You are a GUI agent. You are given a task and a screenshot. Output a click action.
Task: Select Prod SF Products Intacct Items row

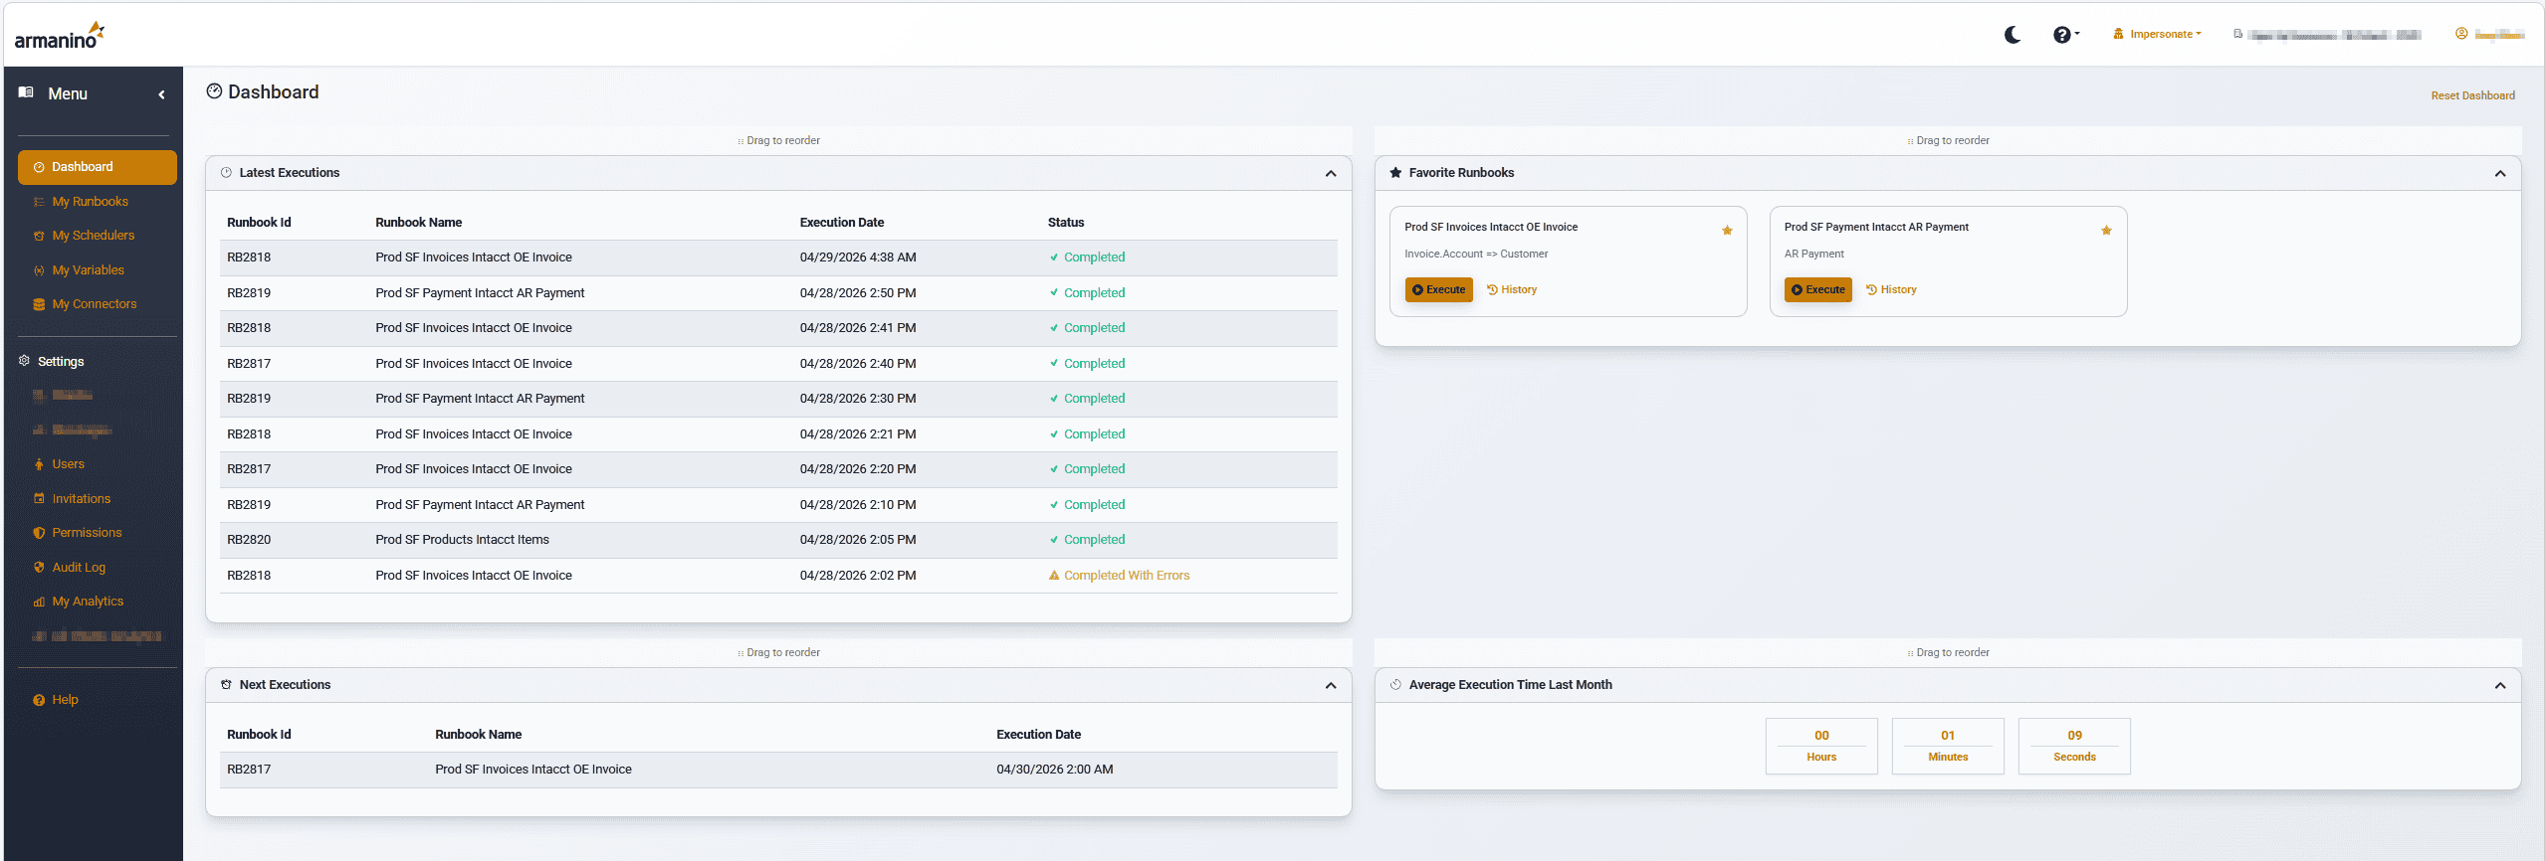pos(778,540)
